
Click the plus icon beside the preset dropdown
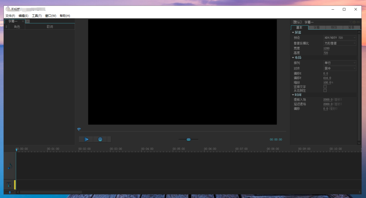coord(354,22)
